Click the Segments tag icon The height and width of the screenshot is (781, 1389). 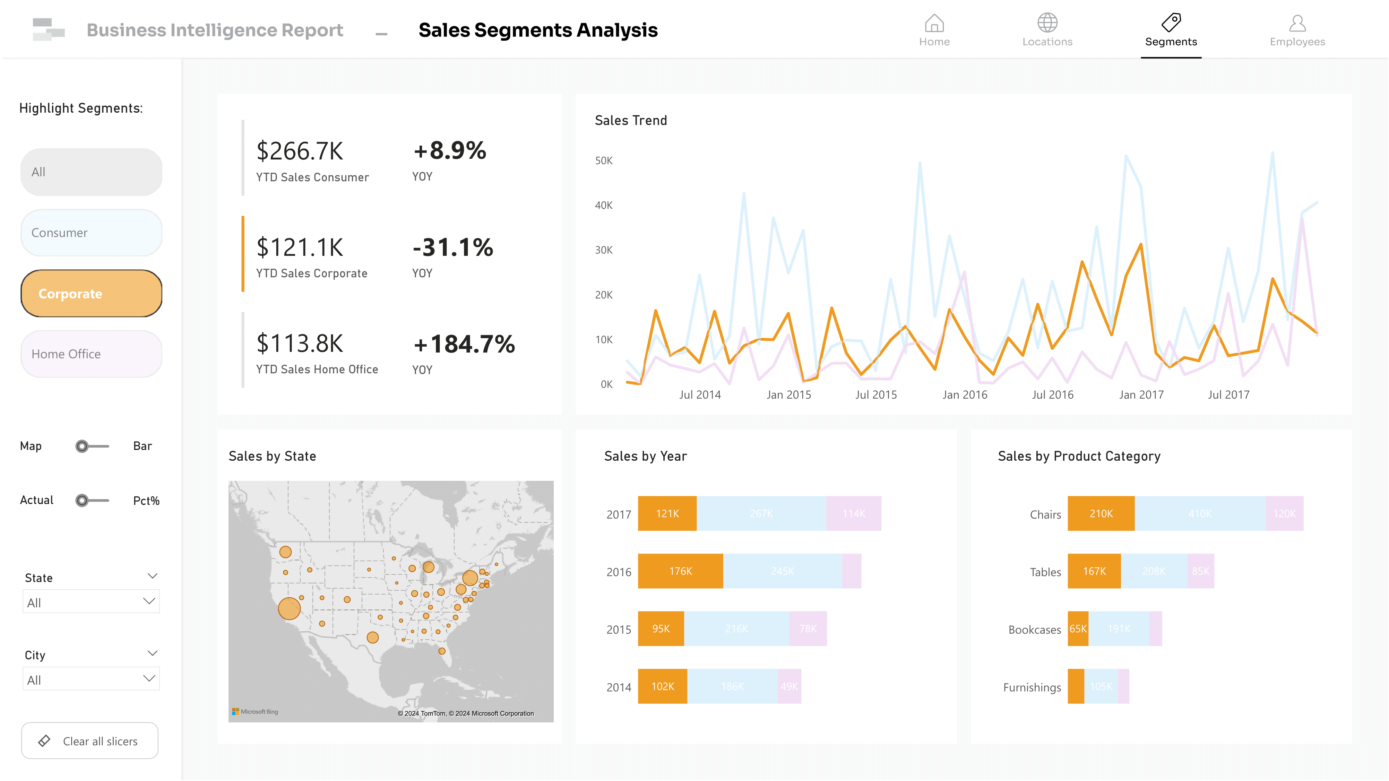(1171, 23)
